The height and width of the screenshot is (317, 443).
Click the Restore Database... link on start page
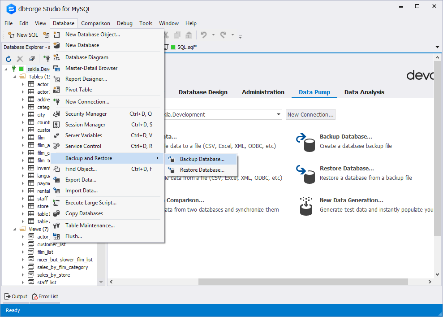(347, 169)
